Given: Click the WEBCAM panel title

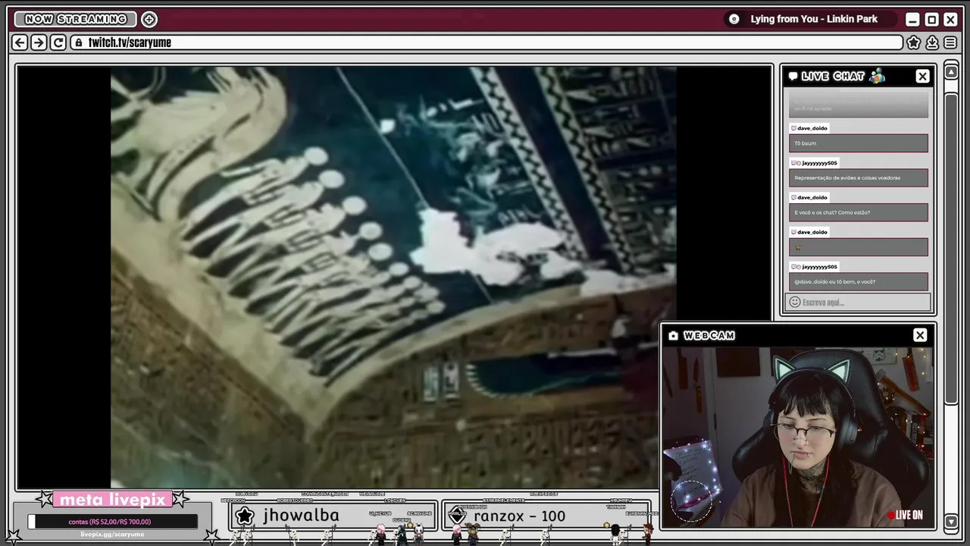Looking at the screenshot, I should [x=709, y=335].
